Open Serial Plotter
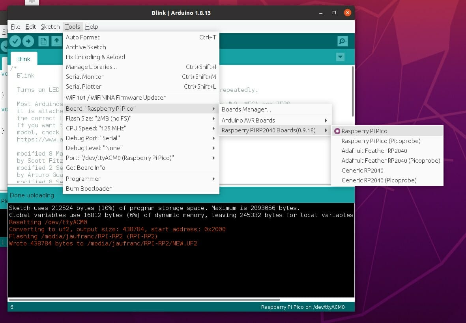 tap(141, 87)
